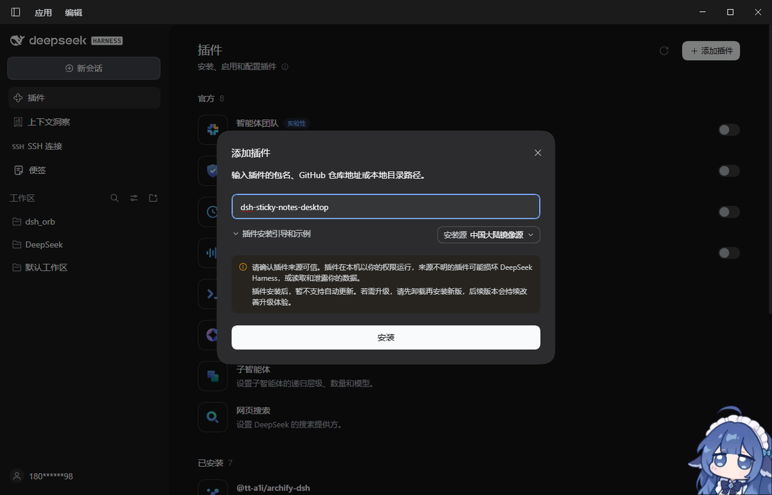Click the 官方 section heading

207,98
